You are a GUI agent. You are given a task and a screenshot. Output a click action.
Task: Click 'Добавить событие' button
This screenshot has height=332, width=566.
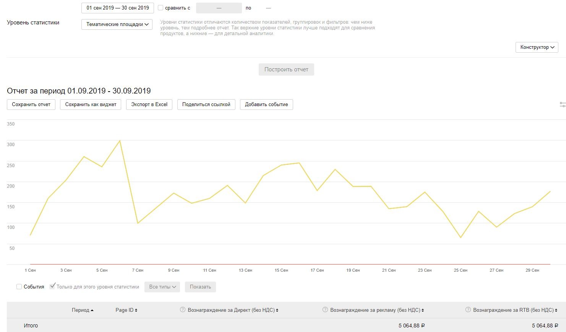(266, 105)
